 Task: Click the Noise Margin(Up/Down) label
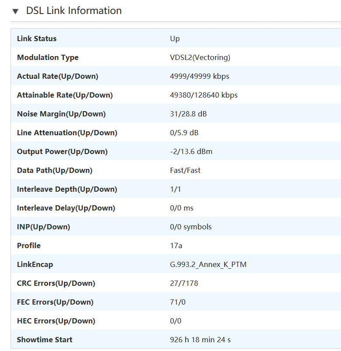click(61, 114)
